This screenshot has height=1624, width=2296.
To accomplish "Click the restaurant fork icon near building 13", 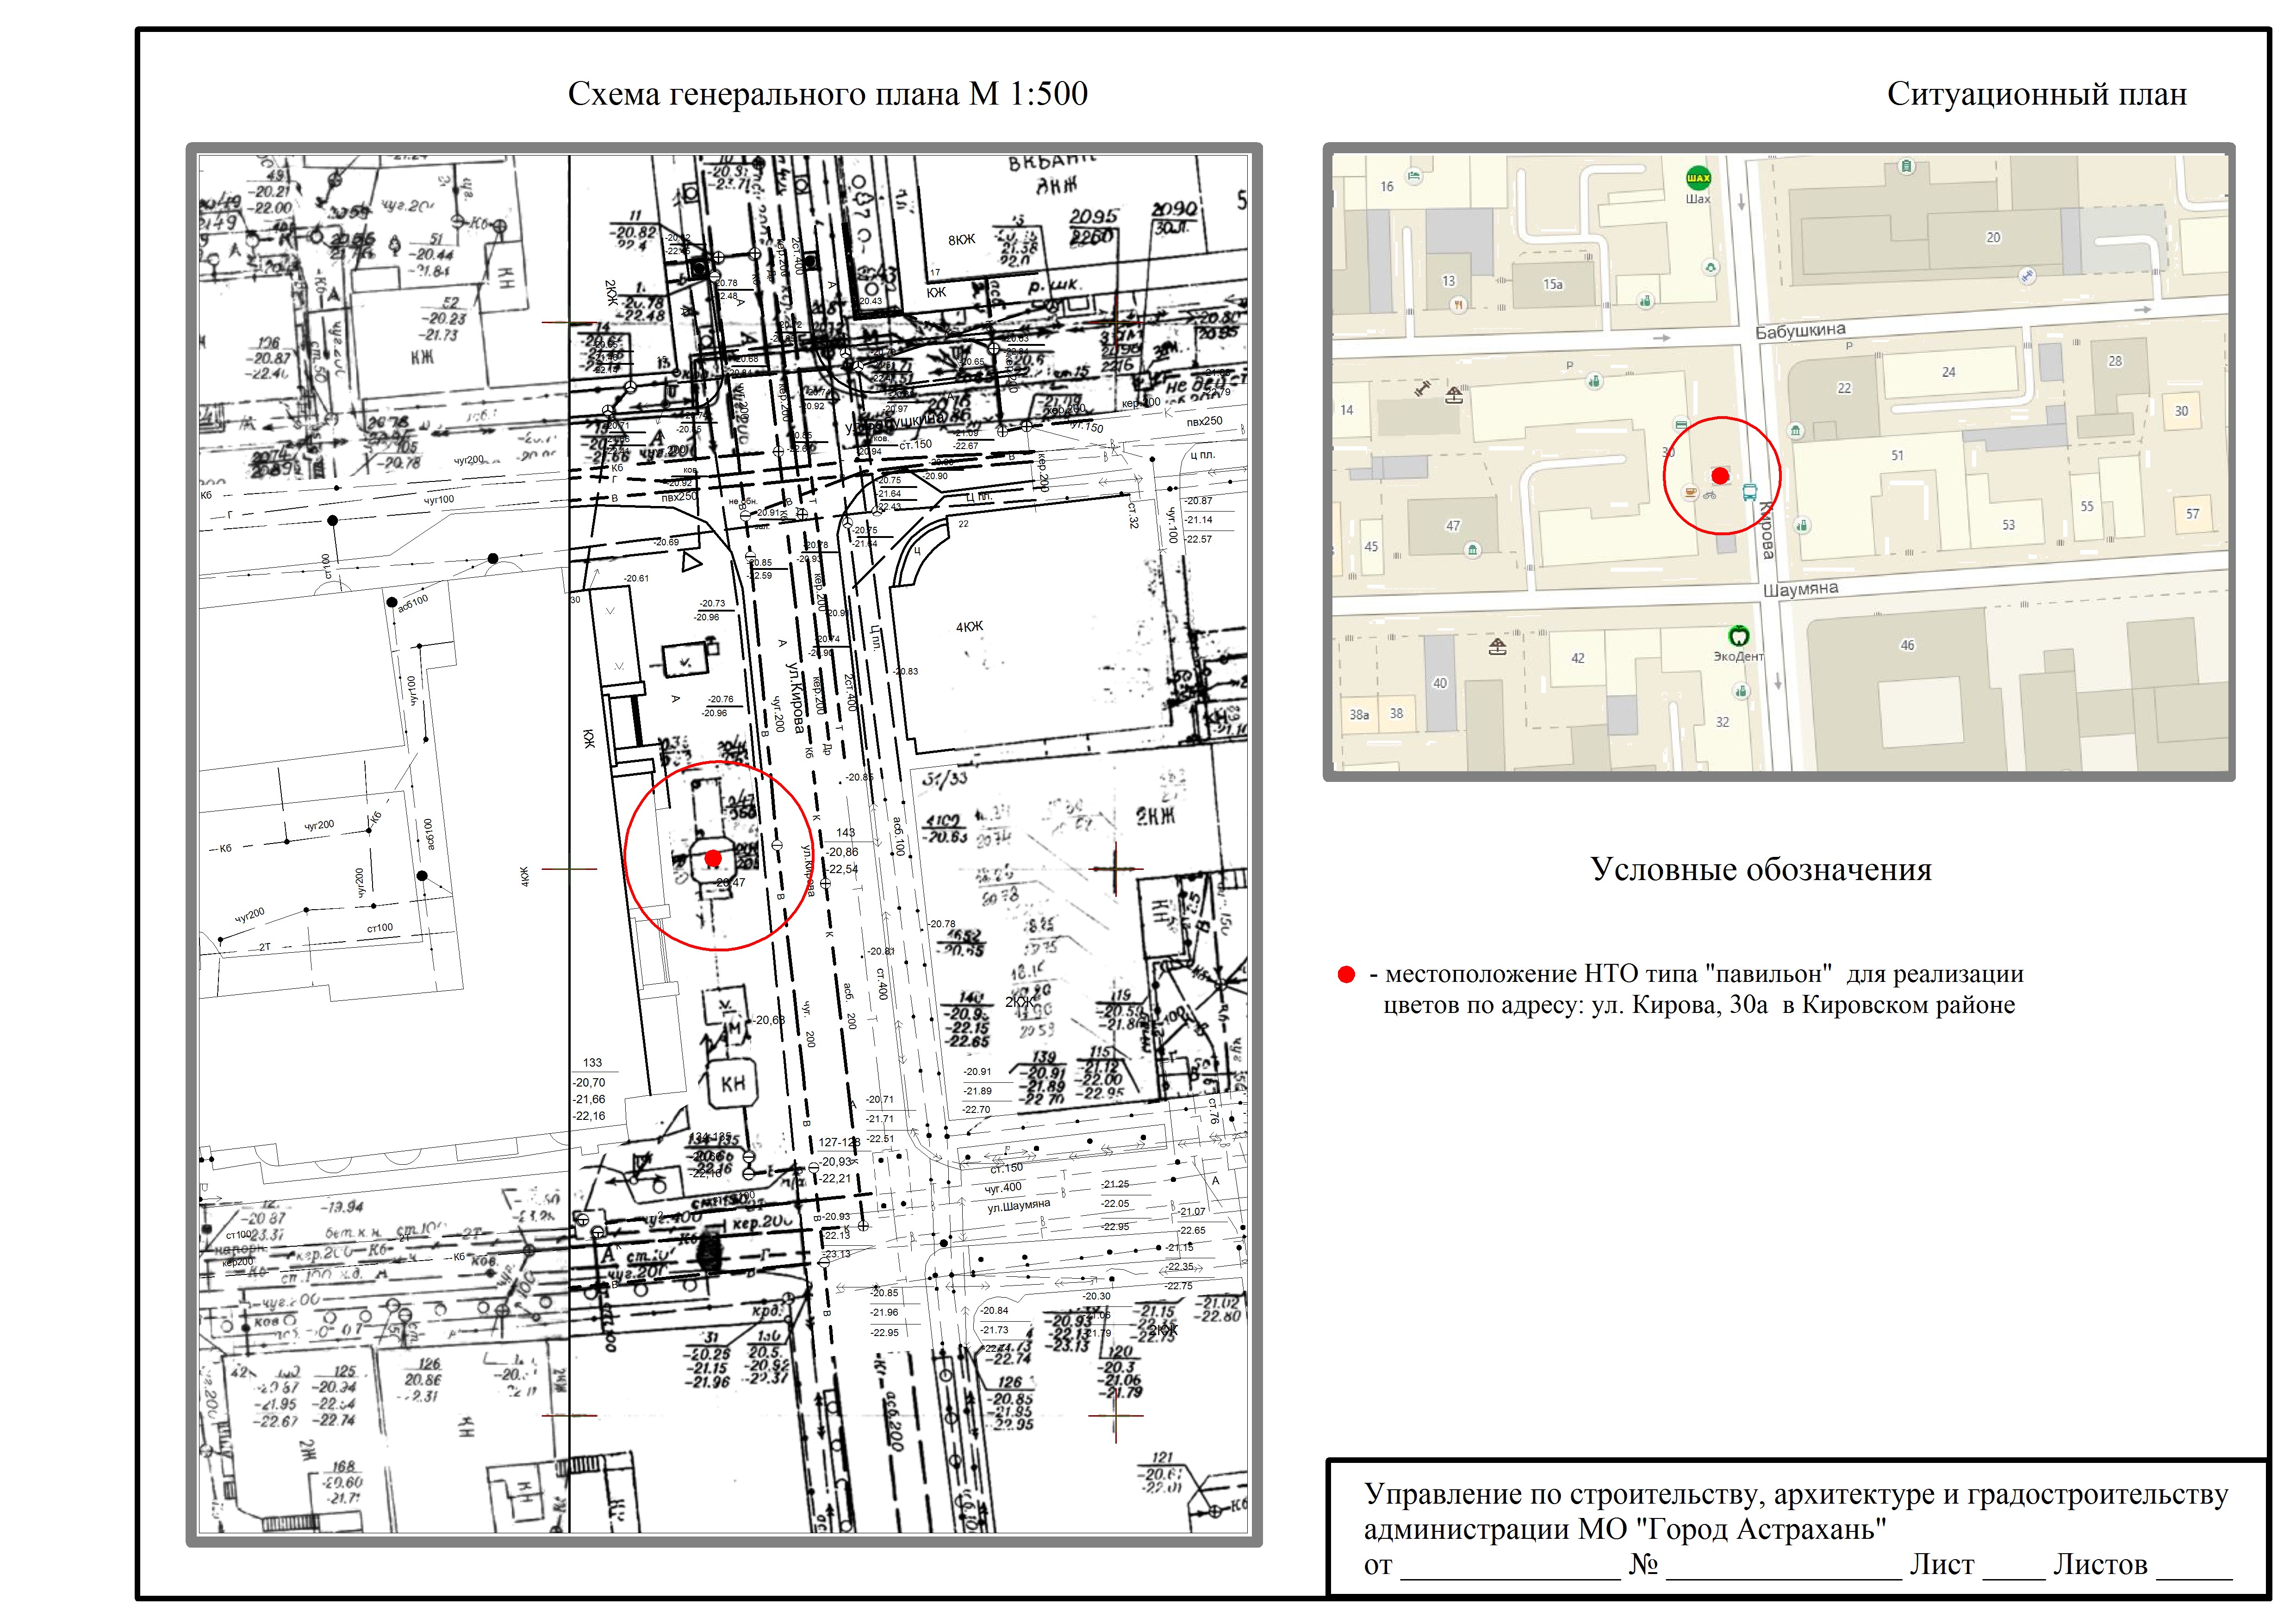I will [x=1459, y=304].
